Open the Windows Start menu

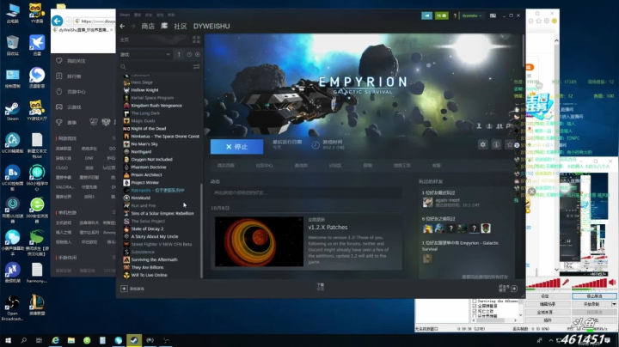pos(8,340)
